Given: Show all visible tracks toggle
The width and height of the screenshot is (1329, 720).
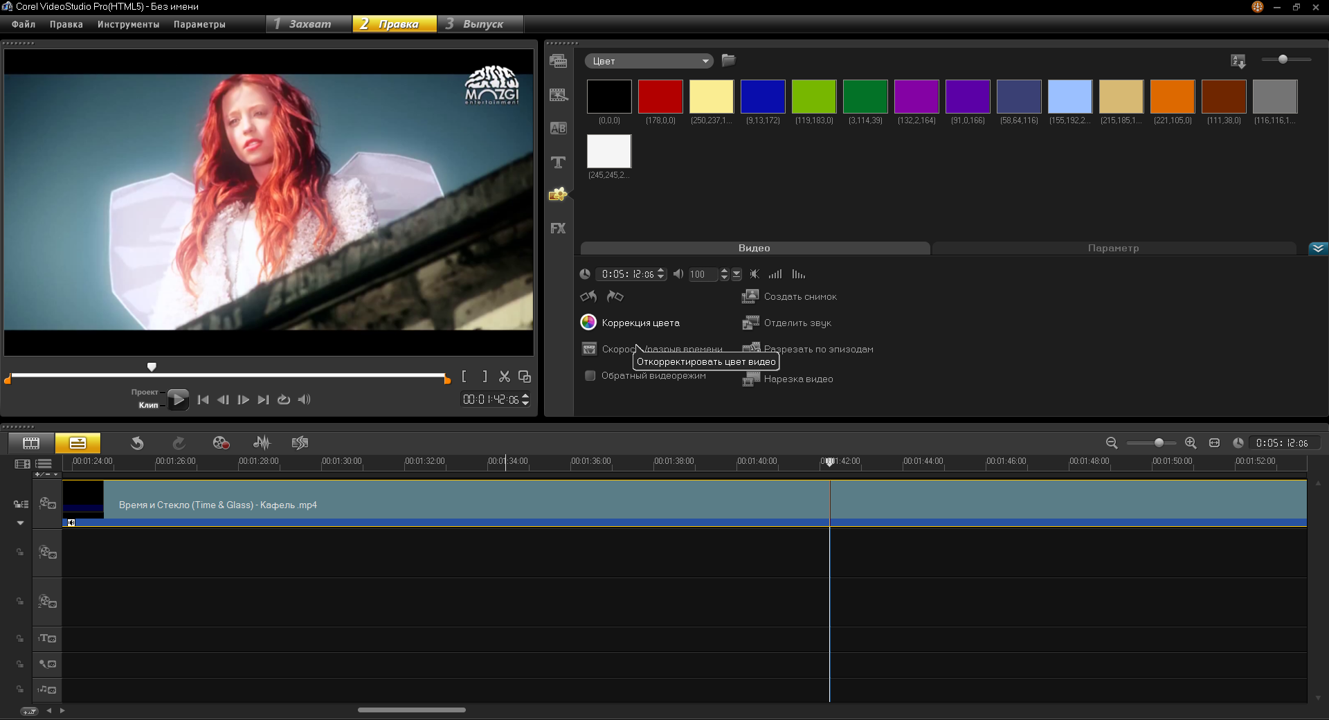Looking at the screenshot, I should click(x=22, y=464).
